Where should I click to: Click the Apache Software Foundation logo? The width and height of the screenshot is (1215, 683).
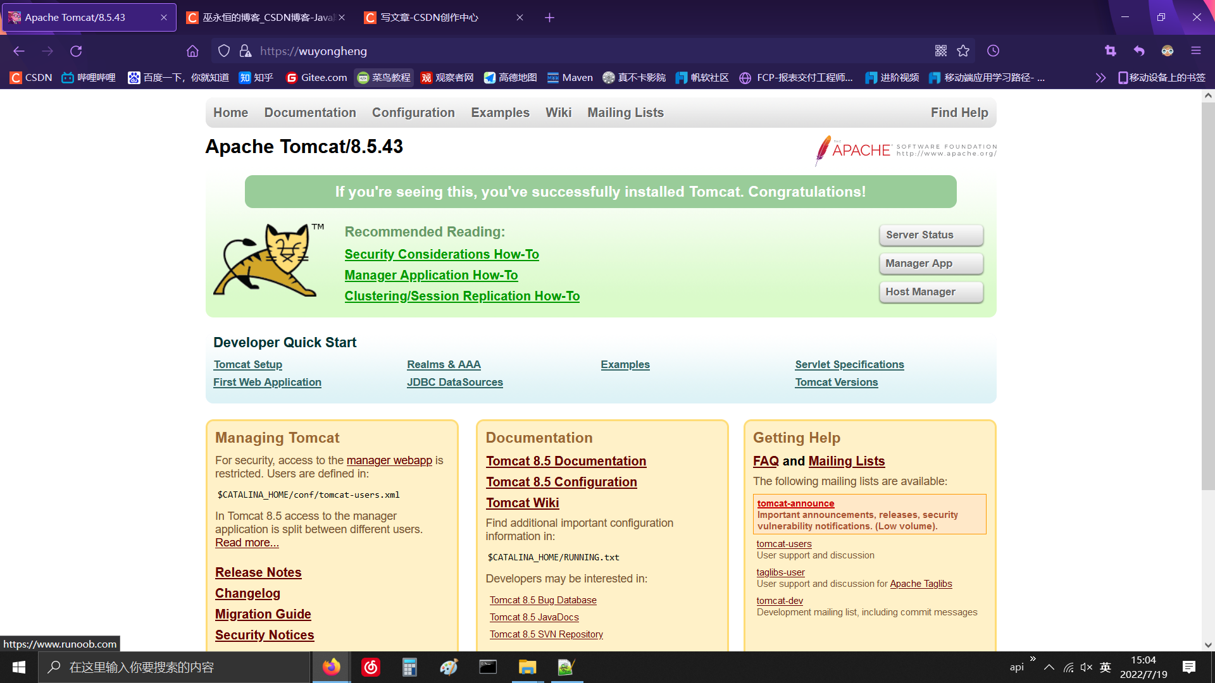pos(906,151)
